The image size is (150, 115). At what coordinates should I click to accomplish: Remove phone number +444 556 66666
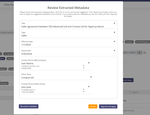(x=83, y=92)
